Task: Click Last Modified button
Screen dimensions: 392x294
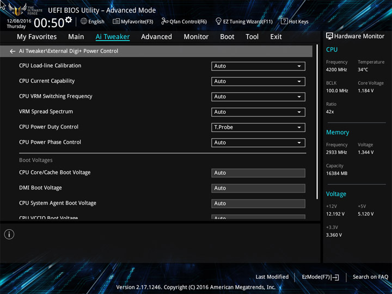Action: click(272, 277)
